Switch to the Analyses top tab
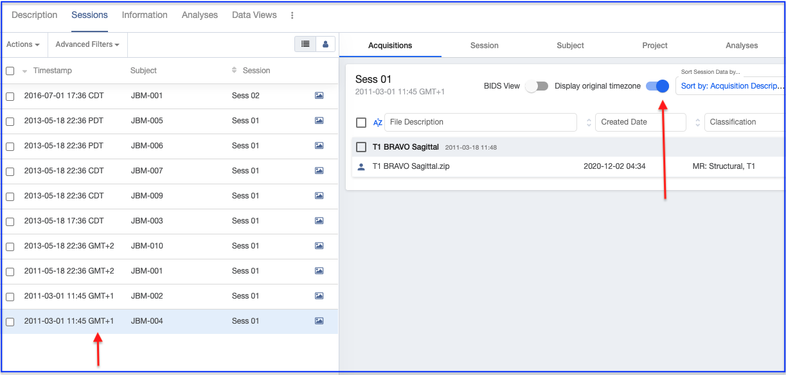 click(199, 15)
